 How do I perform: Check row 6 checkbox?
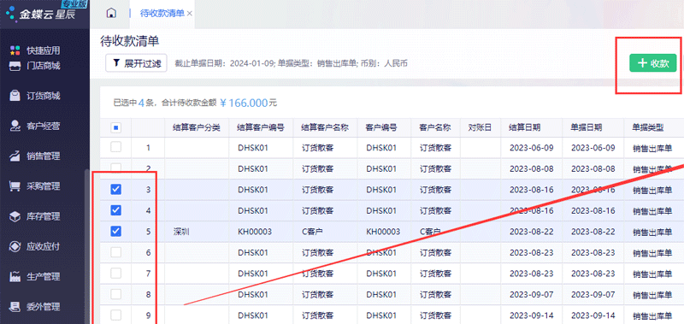116,252
